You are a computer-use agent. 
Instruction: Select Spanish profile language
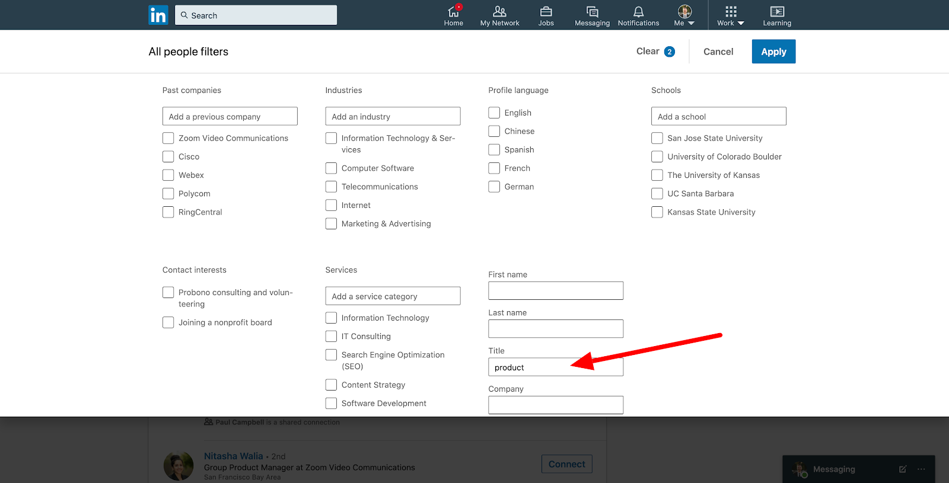(x=494, y=149)
